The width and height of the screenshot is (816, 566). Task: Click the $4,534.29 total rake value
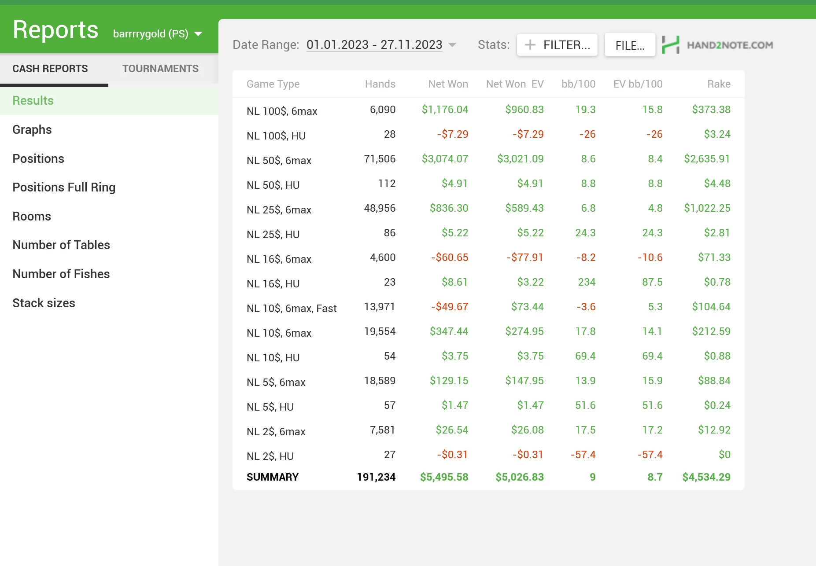point(706,477)
